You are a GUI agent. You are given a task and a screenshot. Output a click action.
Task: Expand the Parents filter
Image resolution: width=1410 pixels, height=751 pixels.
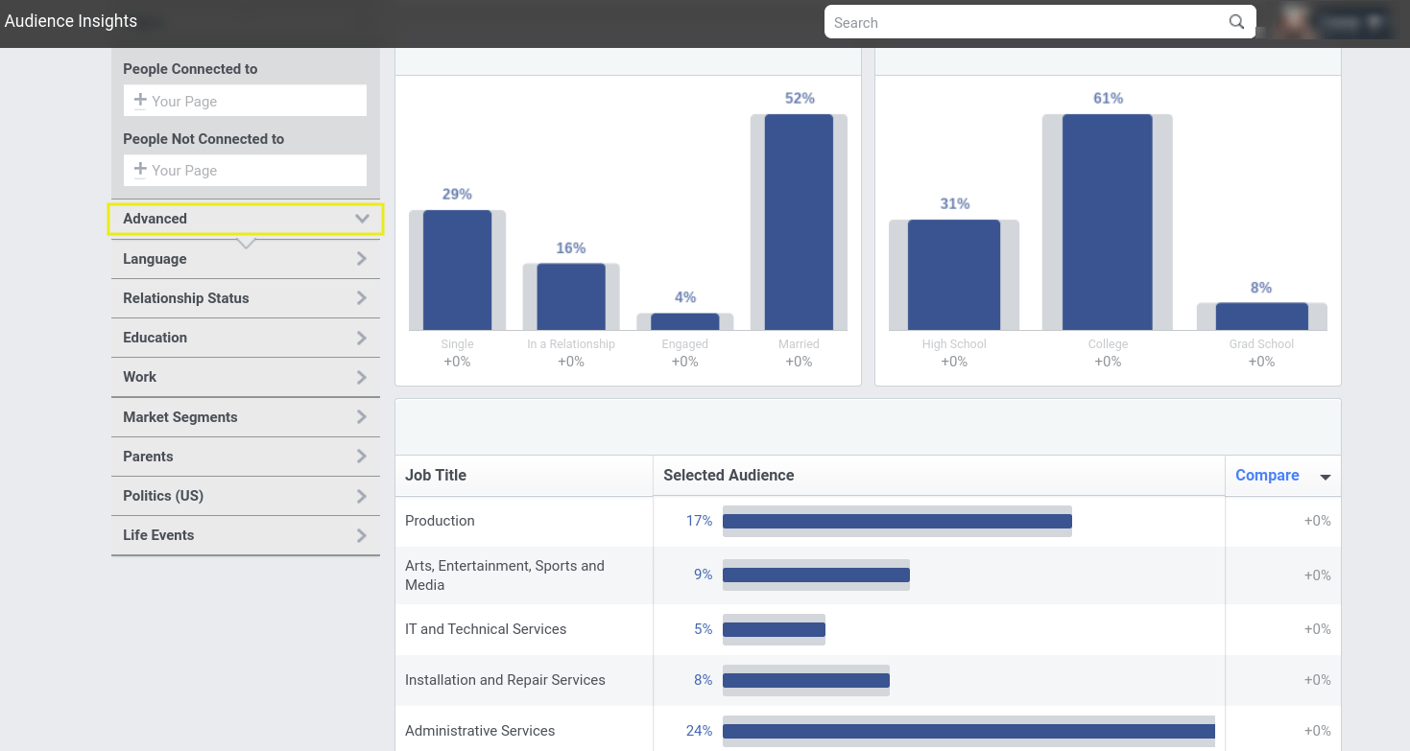tap(246, 457)
